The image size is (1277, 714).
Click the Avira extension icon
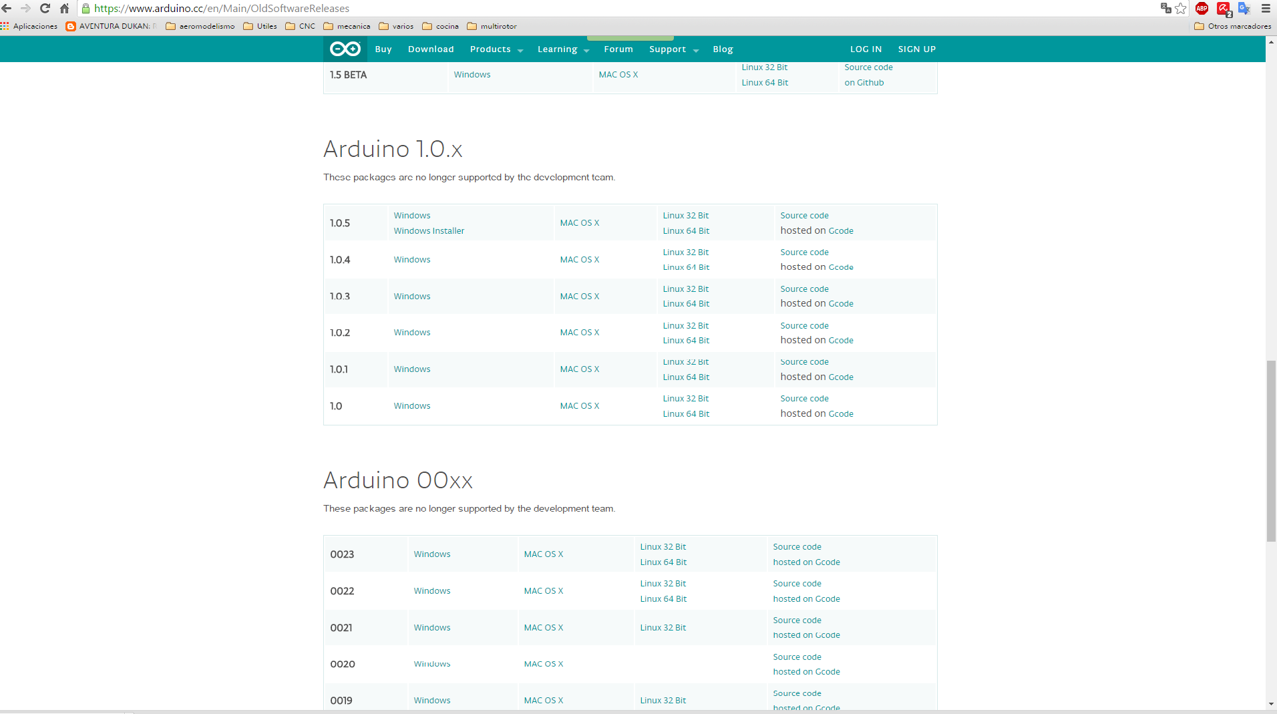(1224, 9)
